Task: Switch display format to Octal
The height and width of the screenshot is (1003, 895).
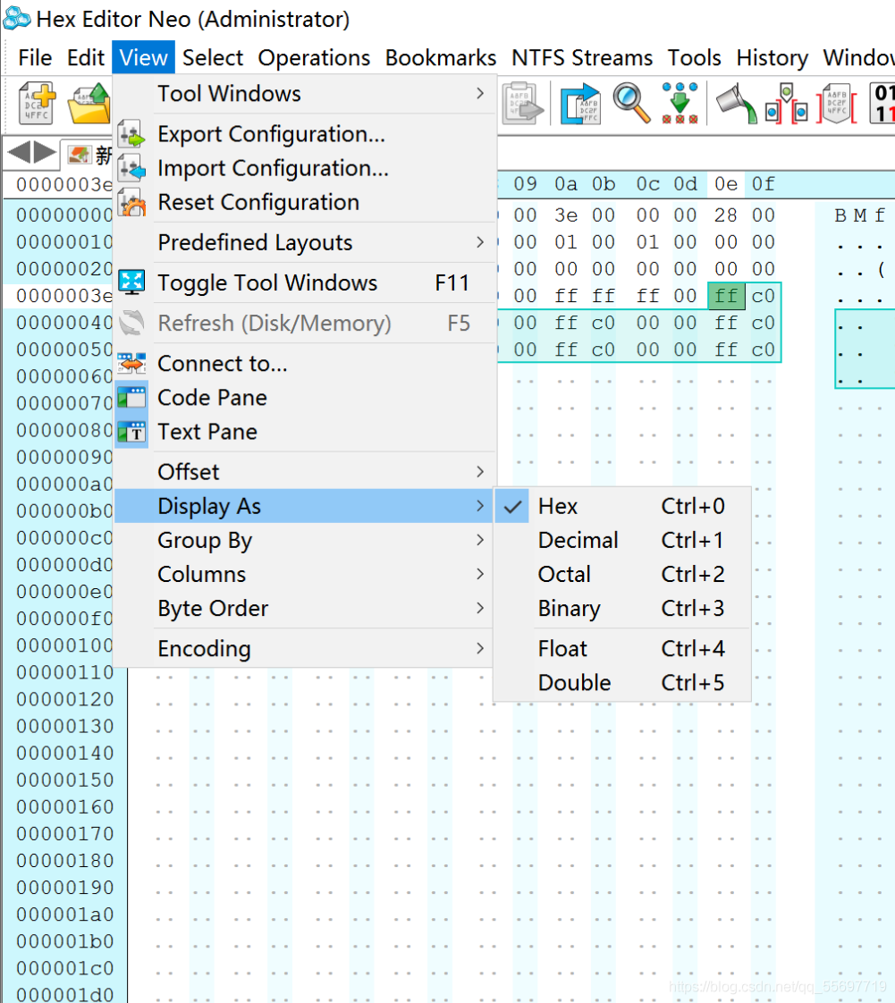Action: [621, 574]
